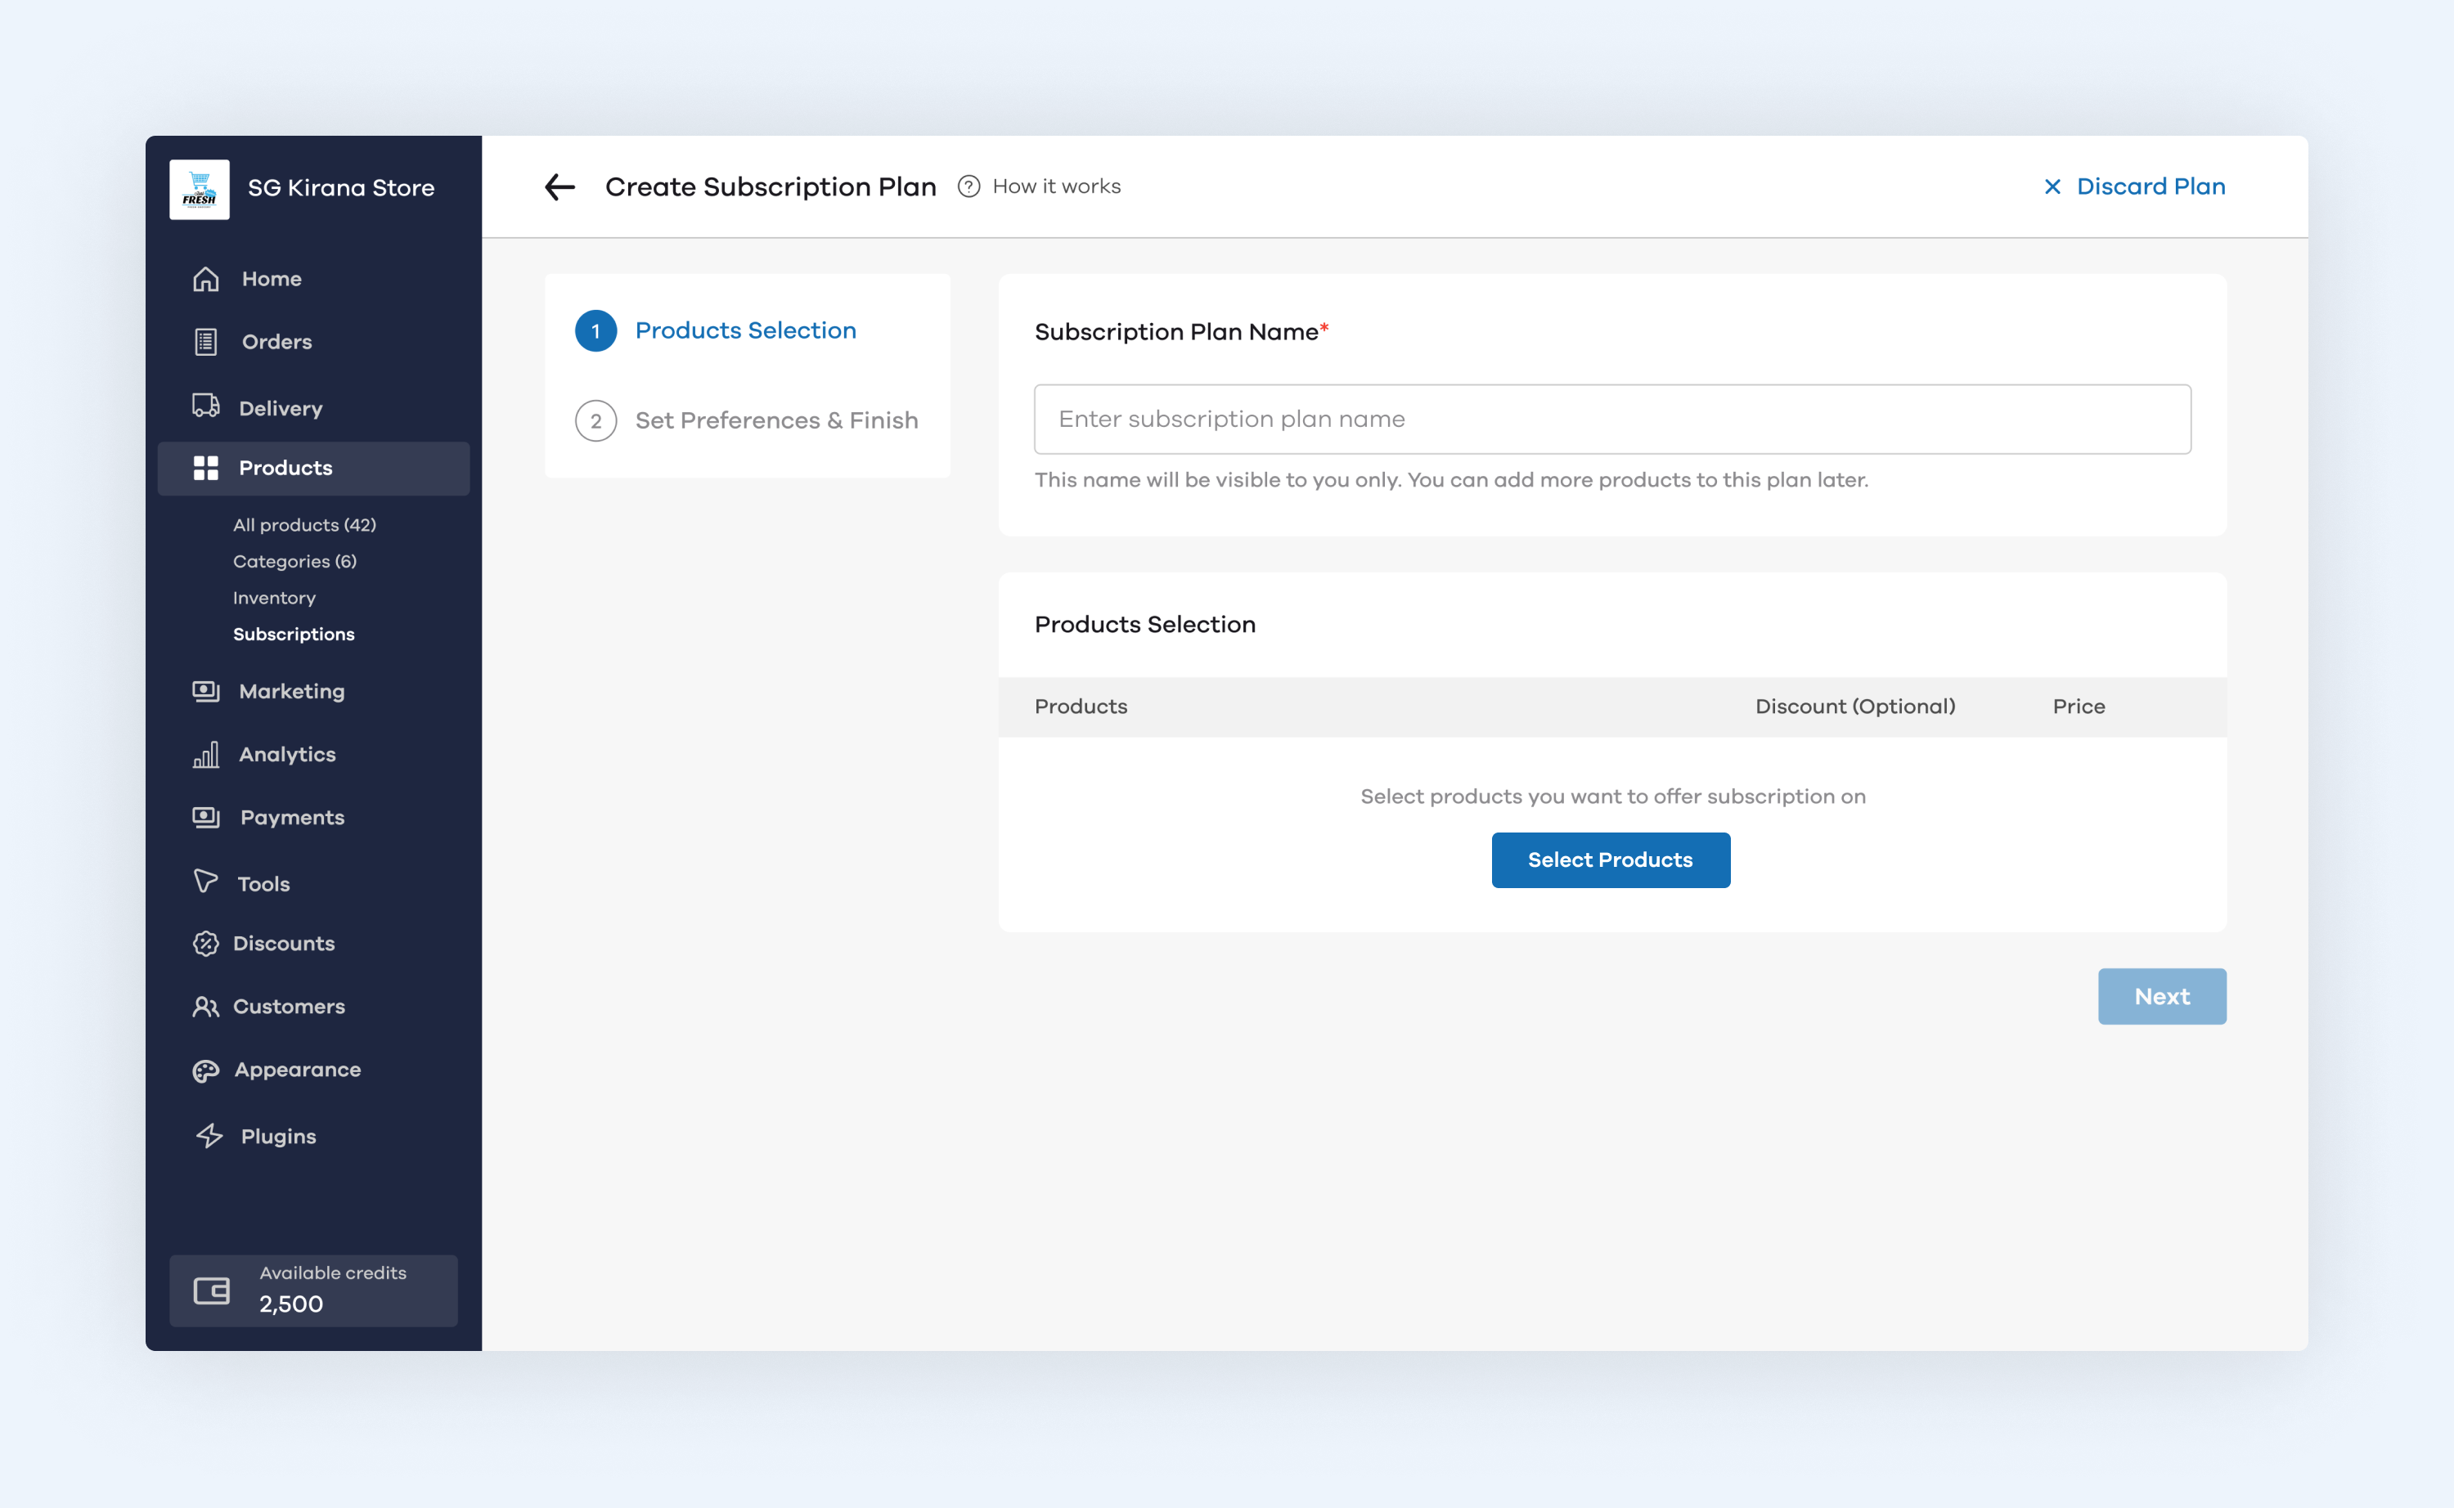Collapse the Products sidebar menu
Image resolution: width=2454 pixels, height=1508 pixels.
coord(313,469)
